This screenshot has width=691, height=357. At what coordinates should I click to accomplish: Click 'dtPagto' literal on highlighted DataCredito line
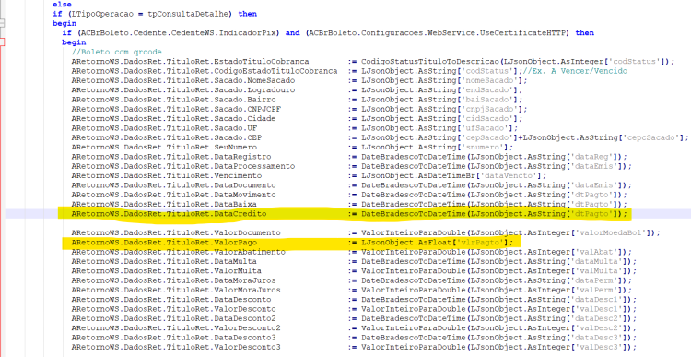coord(591,214)
